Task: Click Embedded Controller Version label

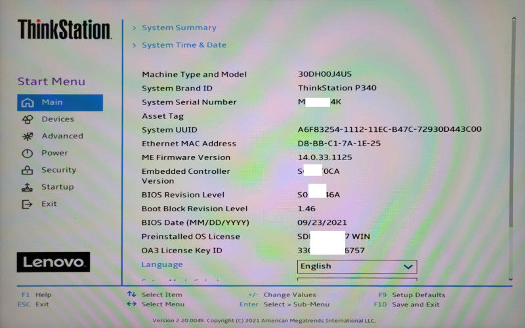Action: (186, 176)
